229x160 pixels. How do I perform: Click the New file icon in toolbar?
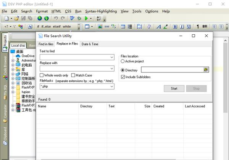tap(7, 18)
